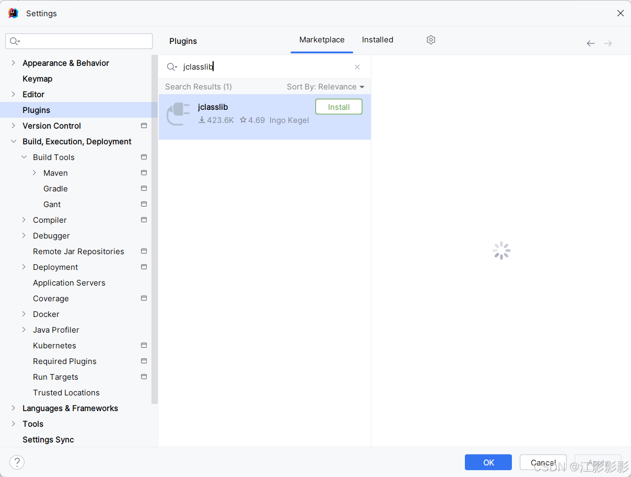
Task: Open the settings search magnifier options
Action: coord(15,41)
